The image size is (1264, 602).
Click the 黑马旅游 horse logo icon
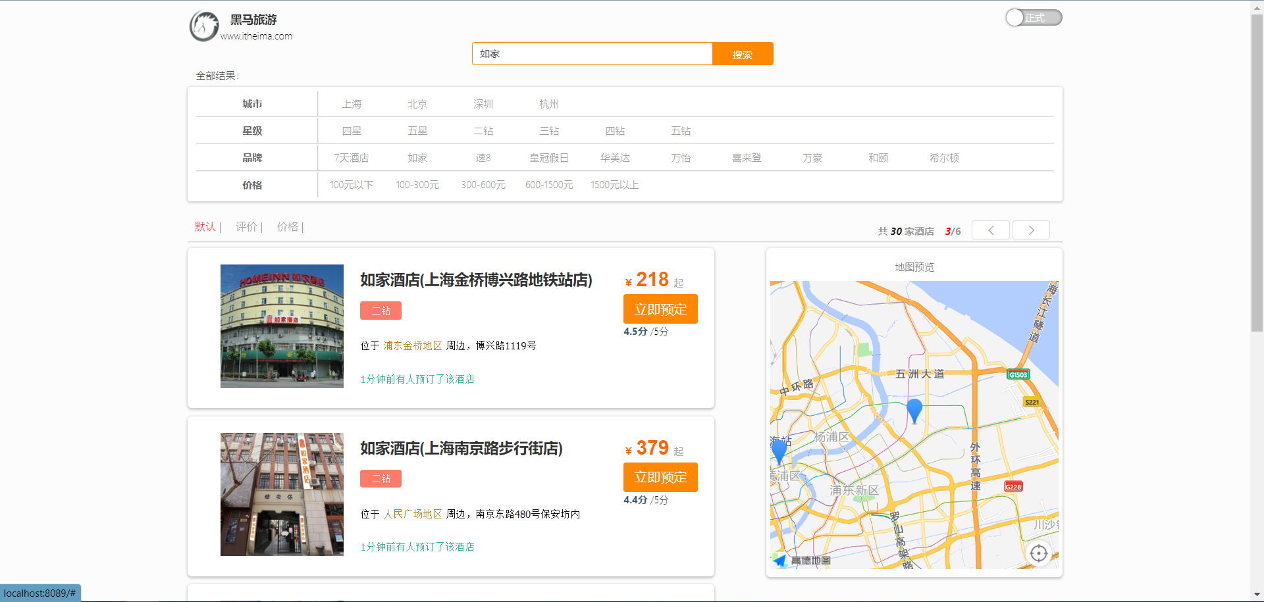(x=204, y=26)
